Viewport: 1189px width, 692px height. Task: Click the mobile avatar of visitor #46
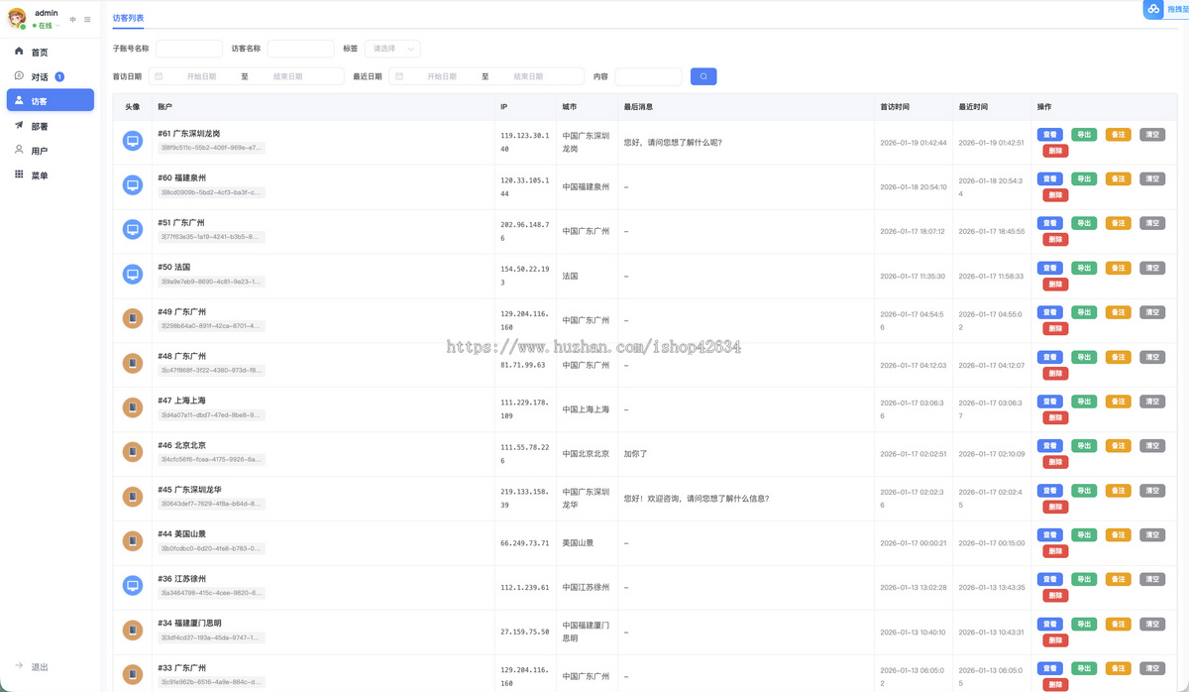[x=132, y=453]
